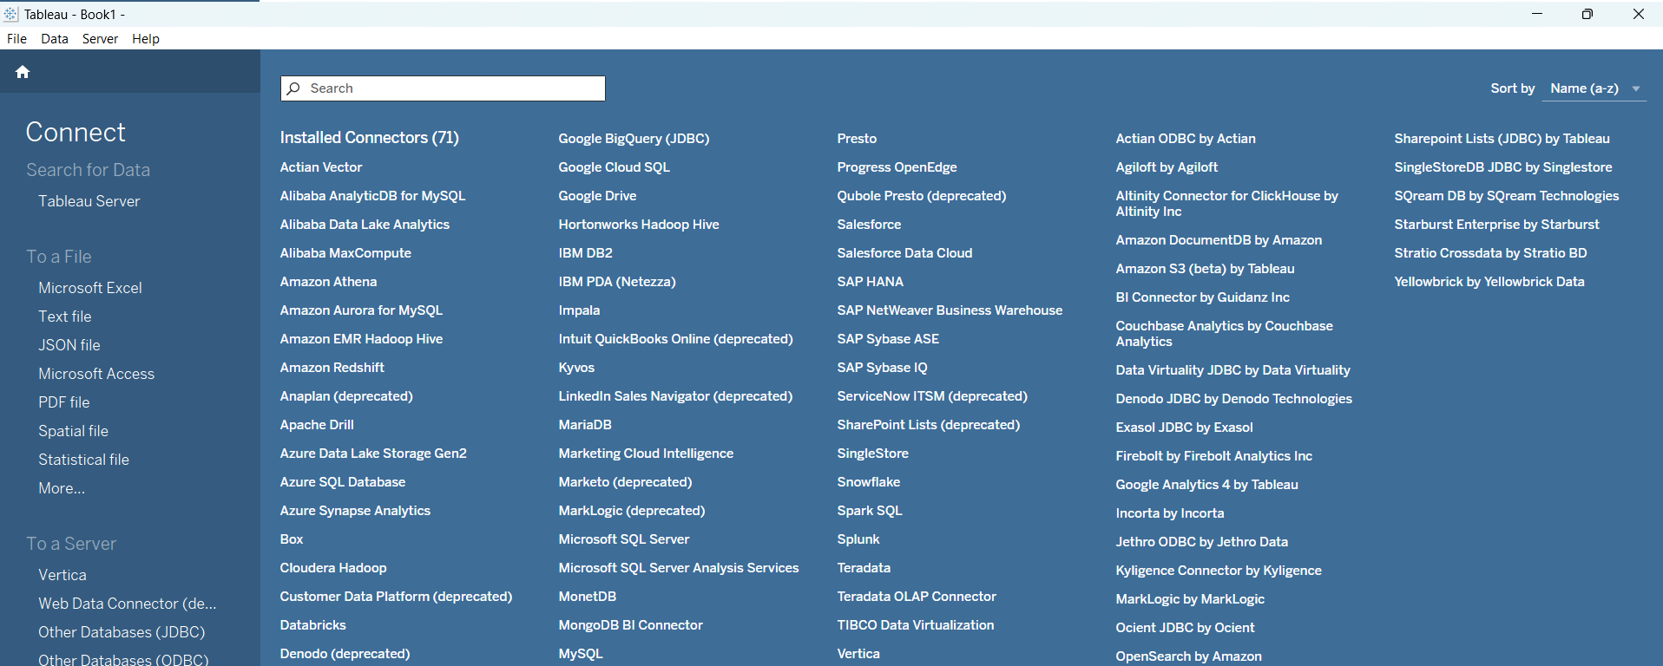Viewport: 1663px width, 666px height.
Task: Select Azure SQL Database connector
Action: (343, 482)
